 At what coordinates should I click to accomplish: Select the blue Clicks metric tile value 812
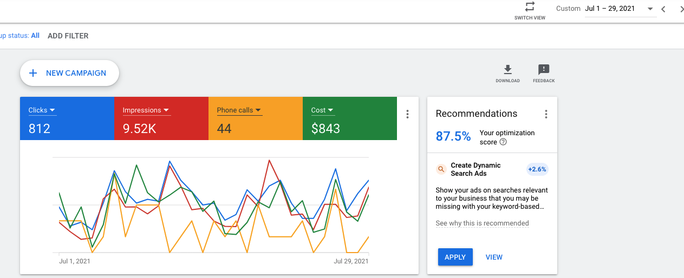(x=39, y=128)
